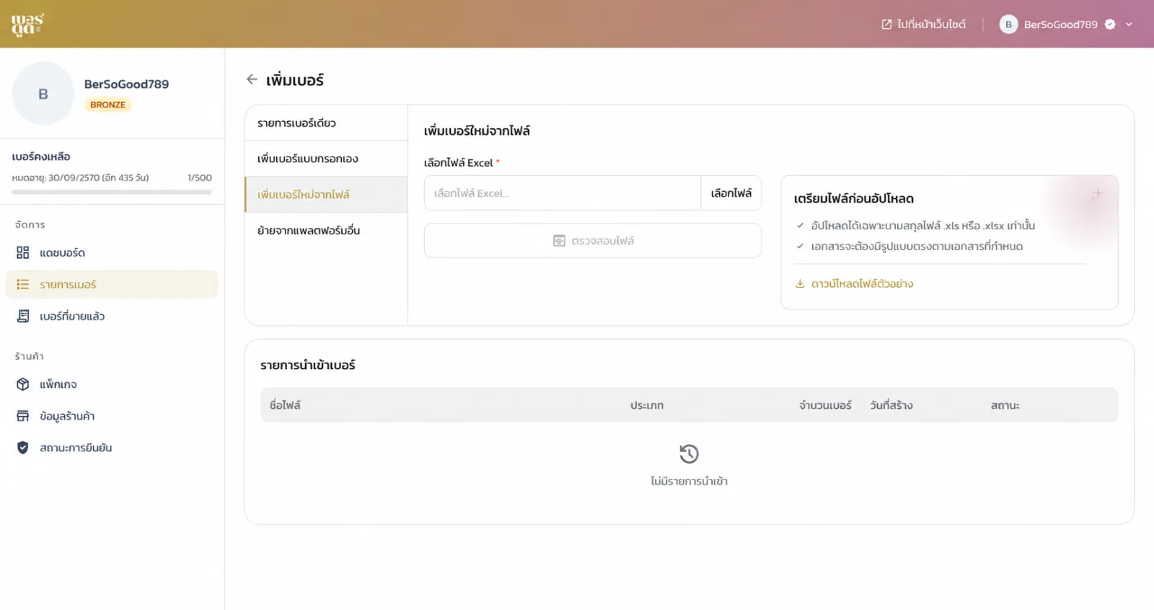1154x610 pixels.
Task: Click the verified badge next to BerSoGood789
Action: click(x=1110, y=25)
